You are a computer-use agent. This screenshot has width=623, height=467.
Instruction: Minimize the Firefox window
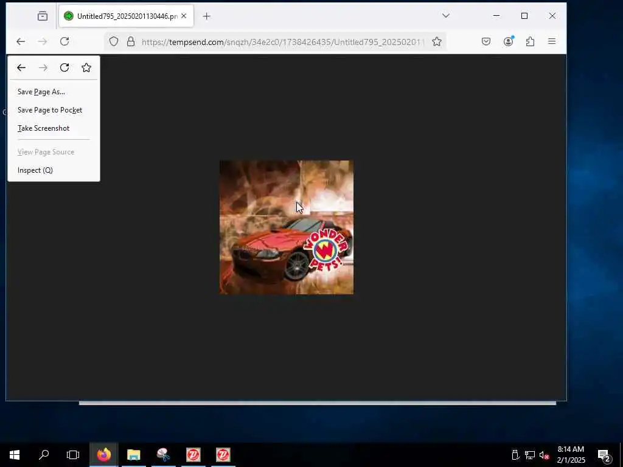496,16
